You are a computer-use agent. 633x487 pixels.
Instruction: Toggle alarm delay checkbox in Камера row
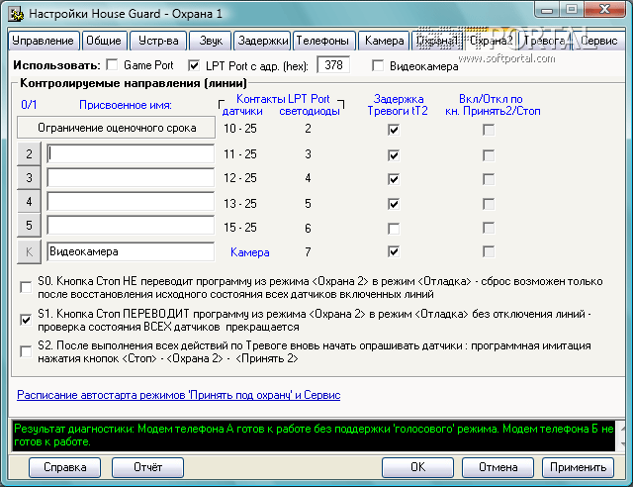394,251
